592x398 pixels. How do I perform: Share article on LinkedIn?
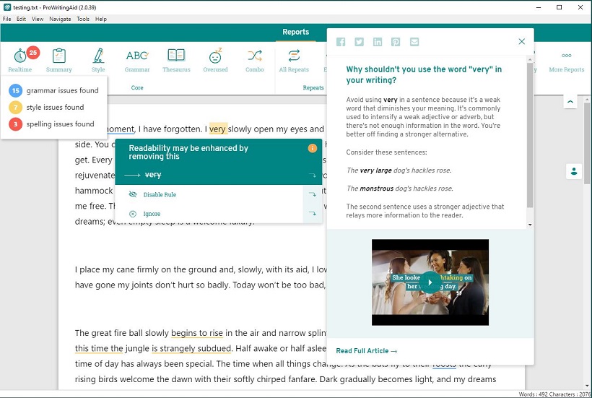(378, 42)
